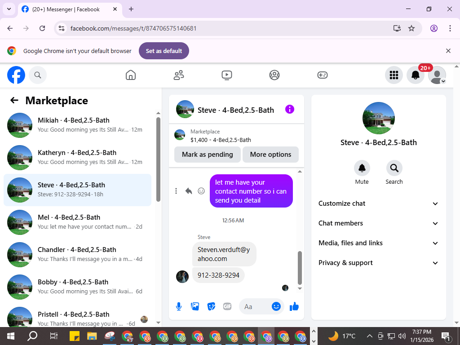Open Chandler 4-Bed,2.5-Bath conversation
The image size is (460, 345).
77,255
